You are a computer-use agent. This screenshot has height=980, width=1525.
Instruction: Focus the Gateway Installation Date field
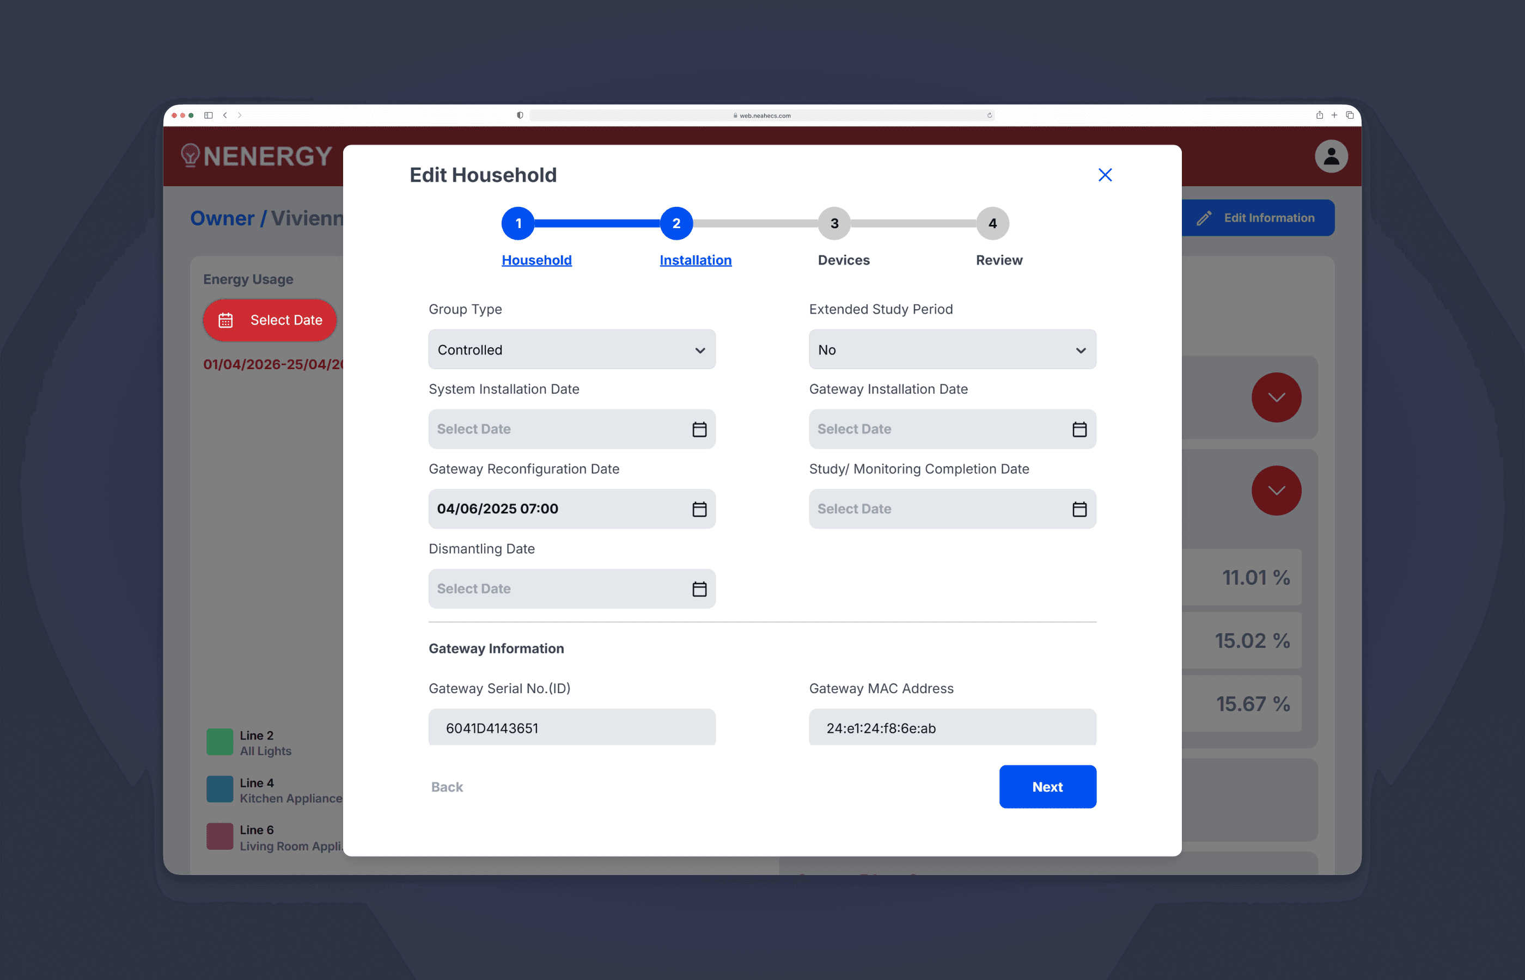[952, 429]
